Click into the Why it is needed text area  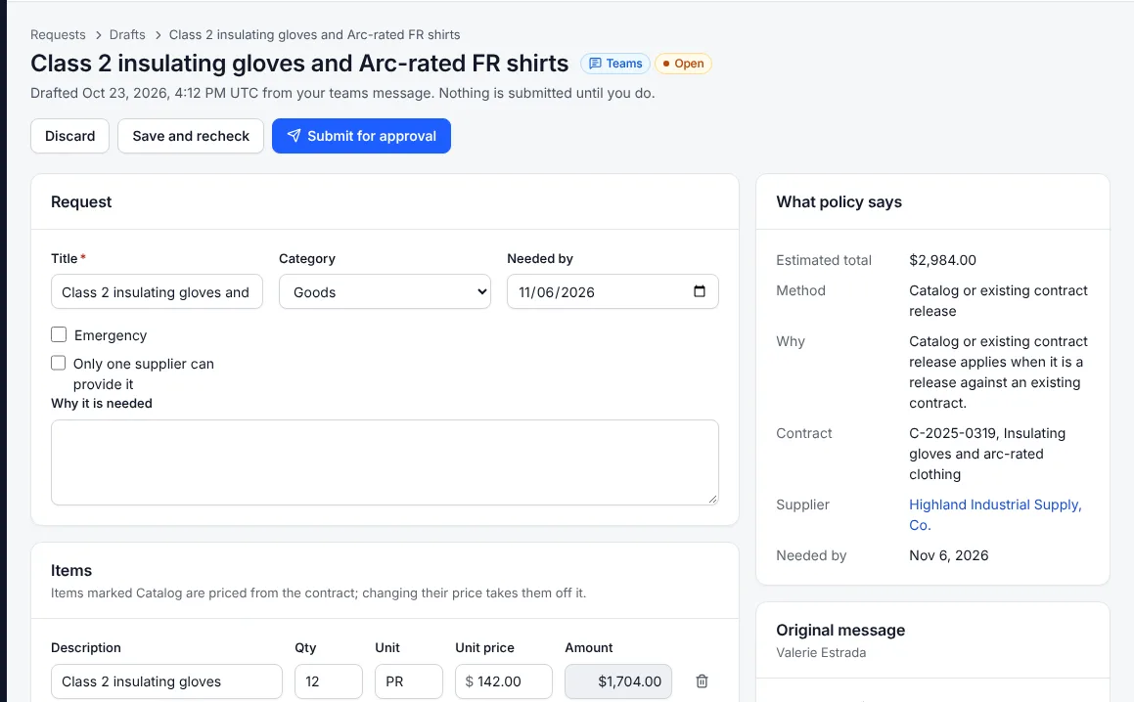click(x=385, y=462)
